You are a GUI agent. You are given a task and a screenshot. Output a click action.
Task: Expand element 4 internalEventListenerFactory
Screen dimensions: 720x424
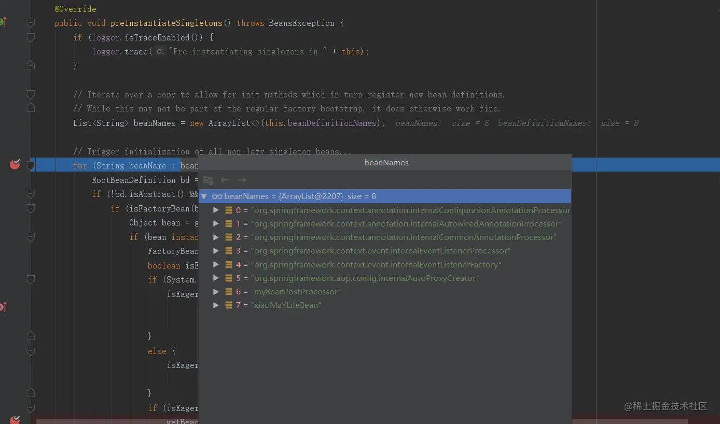click(x=216, y=264)
